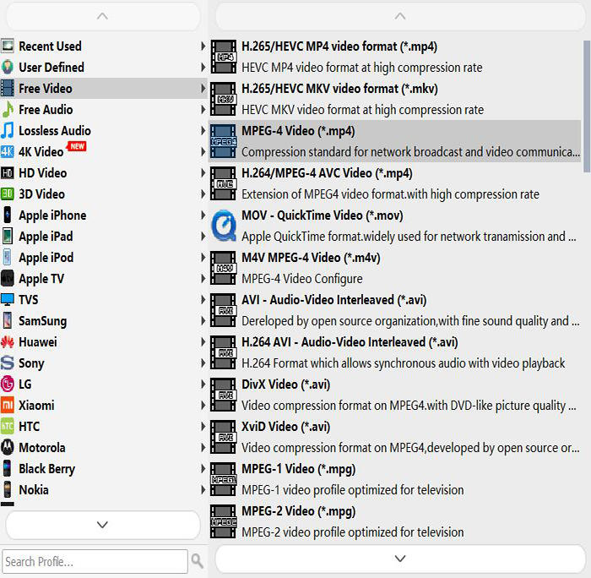591x578 pixels.
Task: Click the Apple iPad device icon
Action: pos(8,236)
